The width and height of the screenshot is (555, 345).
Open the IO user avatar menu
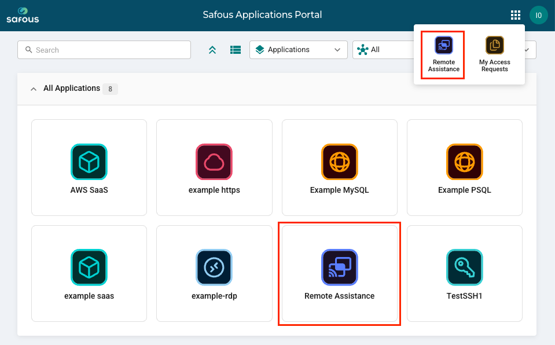coord(538,15)
